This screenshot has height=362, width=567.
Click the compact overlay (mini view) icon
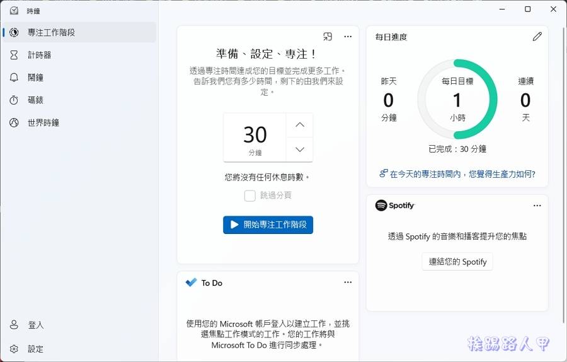(x=328, y=37)
